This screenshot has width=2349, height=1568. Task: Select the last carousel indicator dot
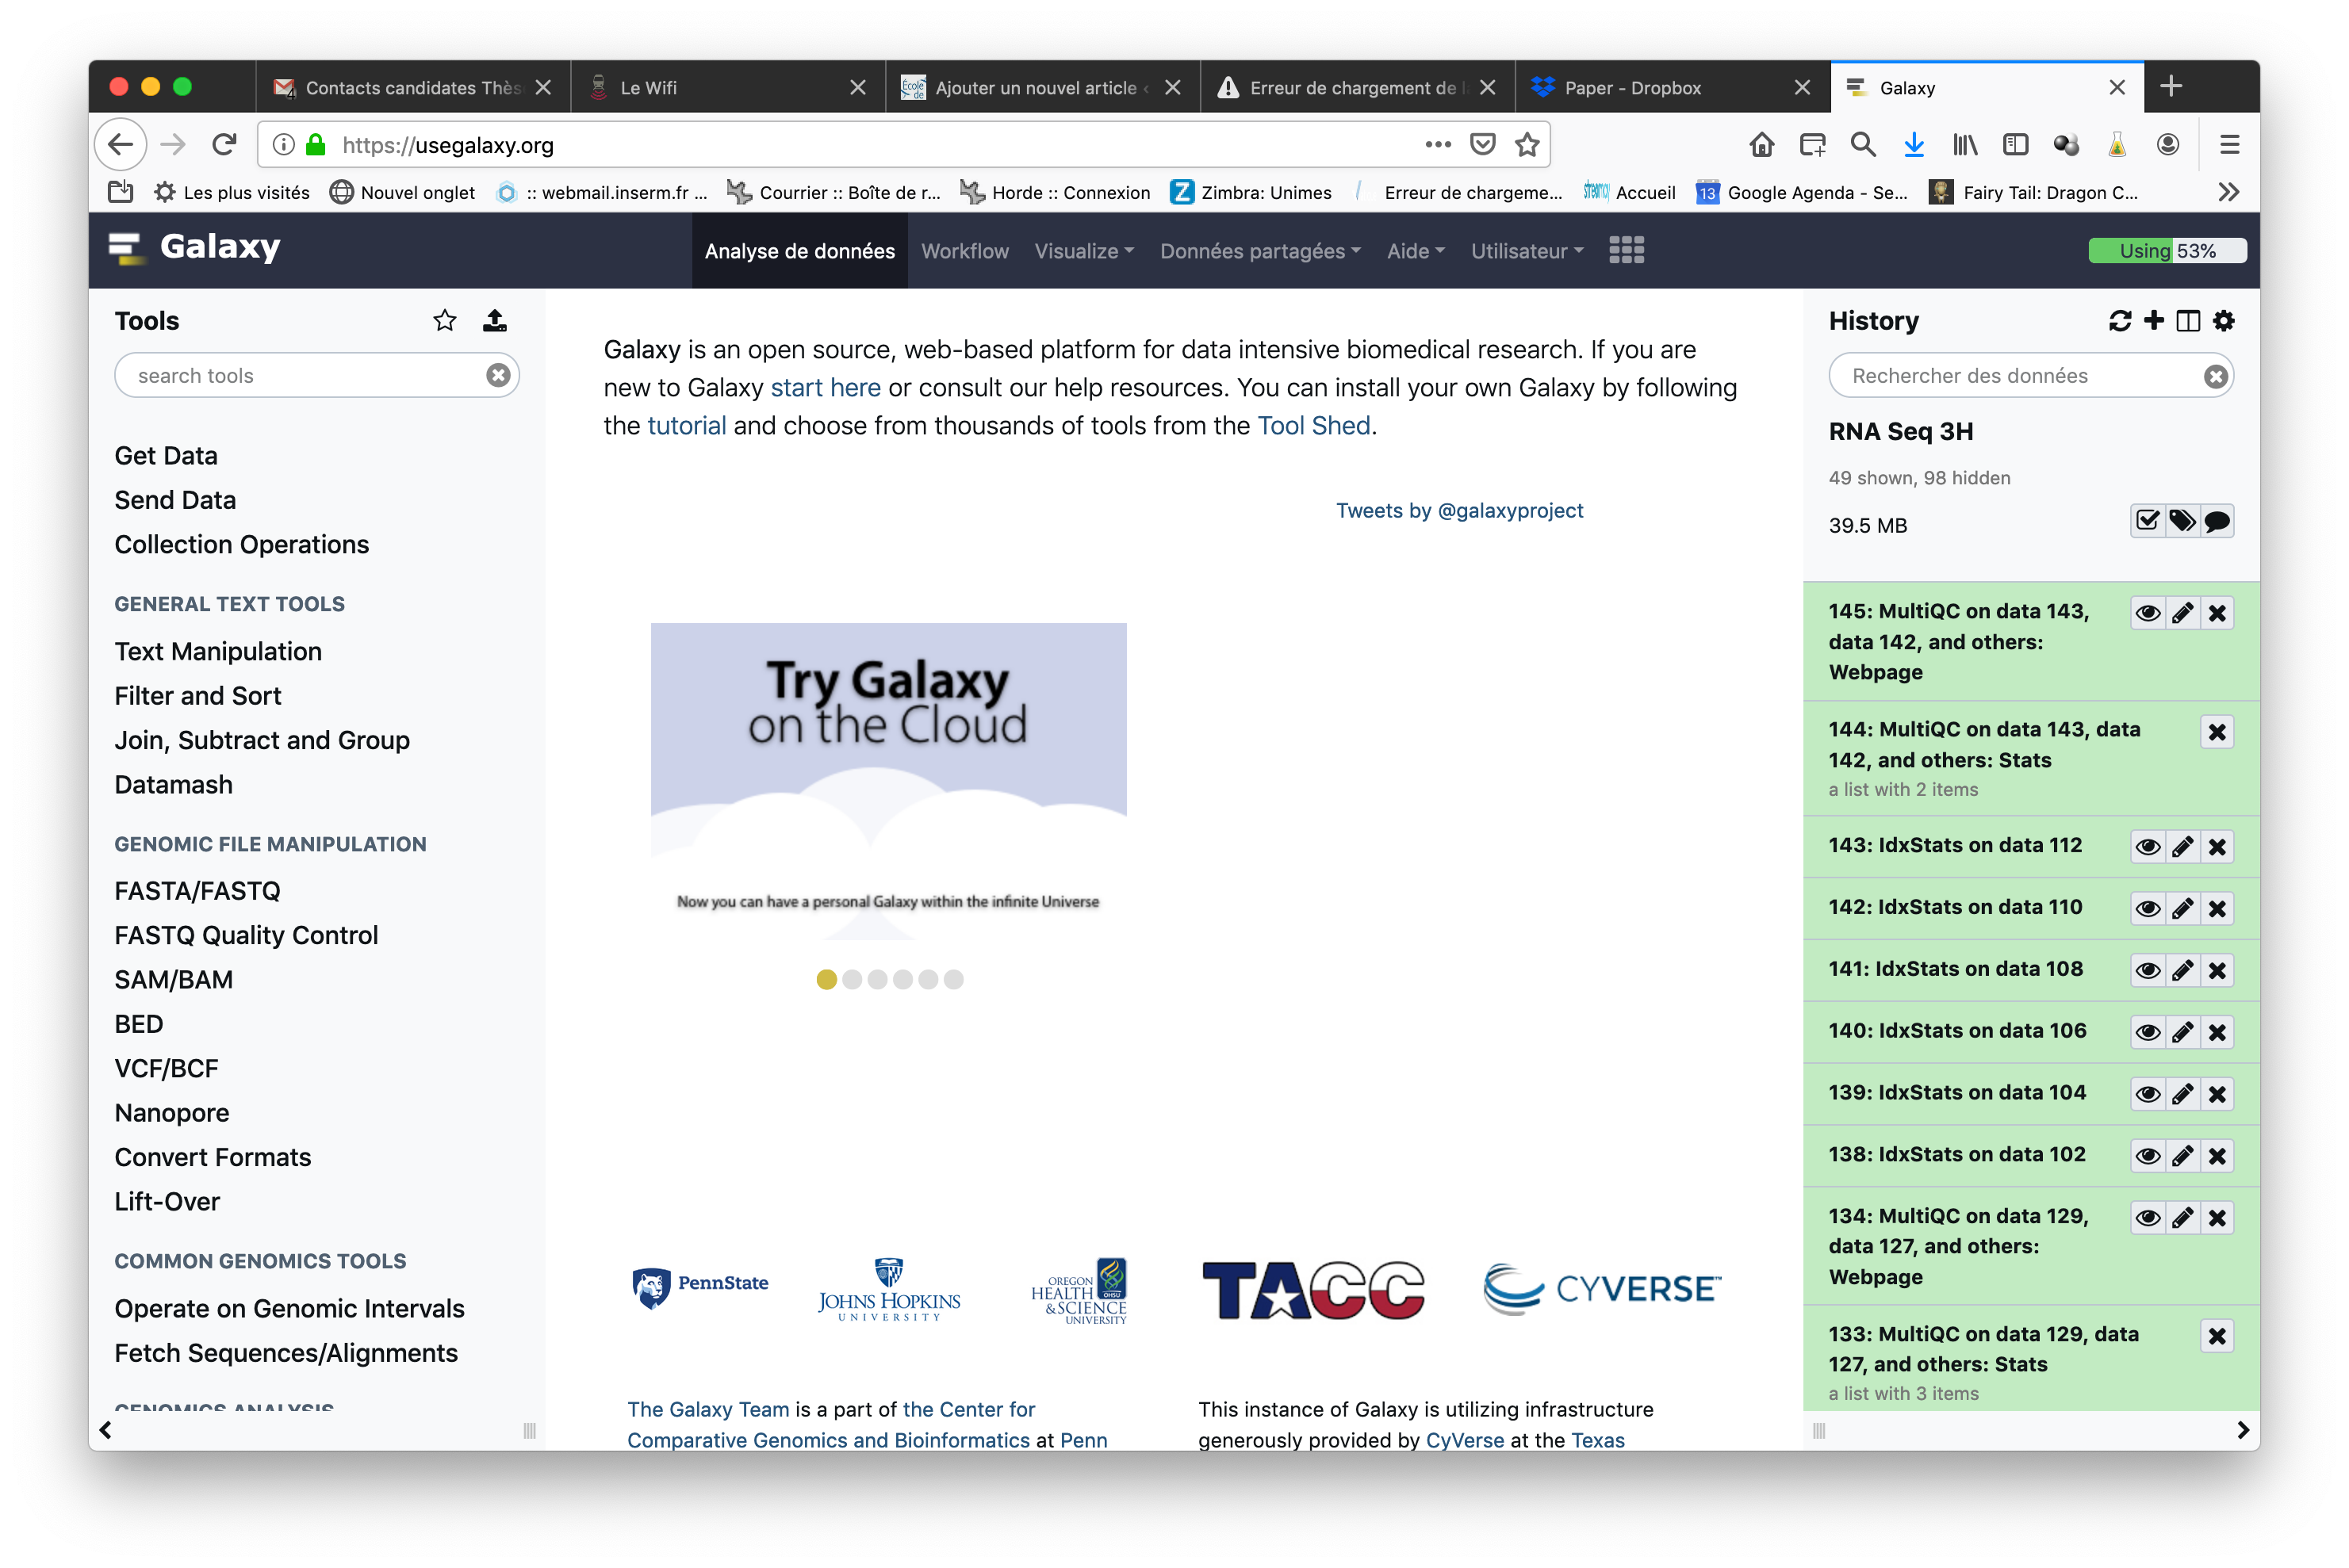[953, 980]
